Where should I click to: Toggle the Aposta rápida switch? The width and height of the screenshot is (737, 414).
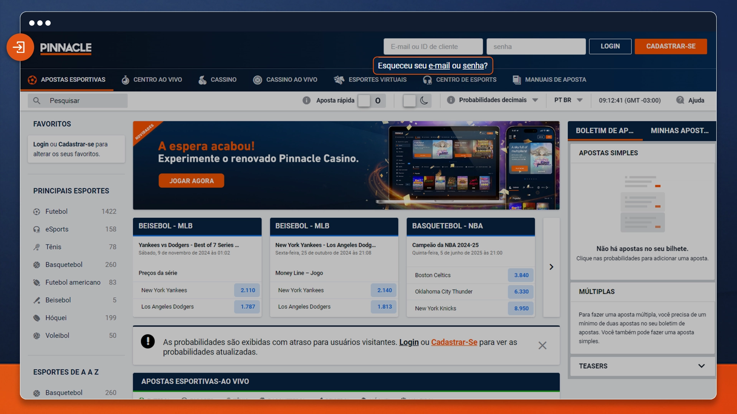click(372, 100)
